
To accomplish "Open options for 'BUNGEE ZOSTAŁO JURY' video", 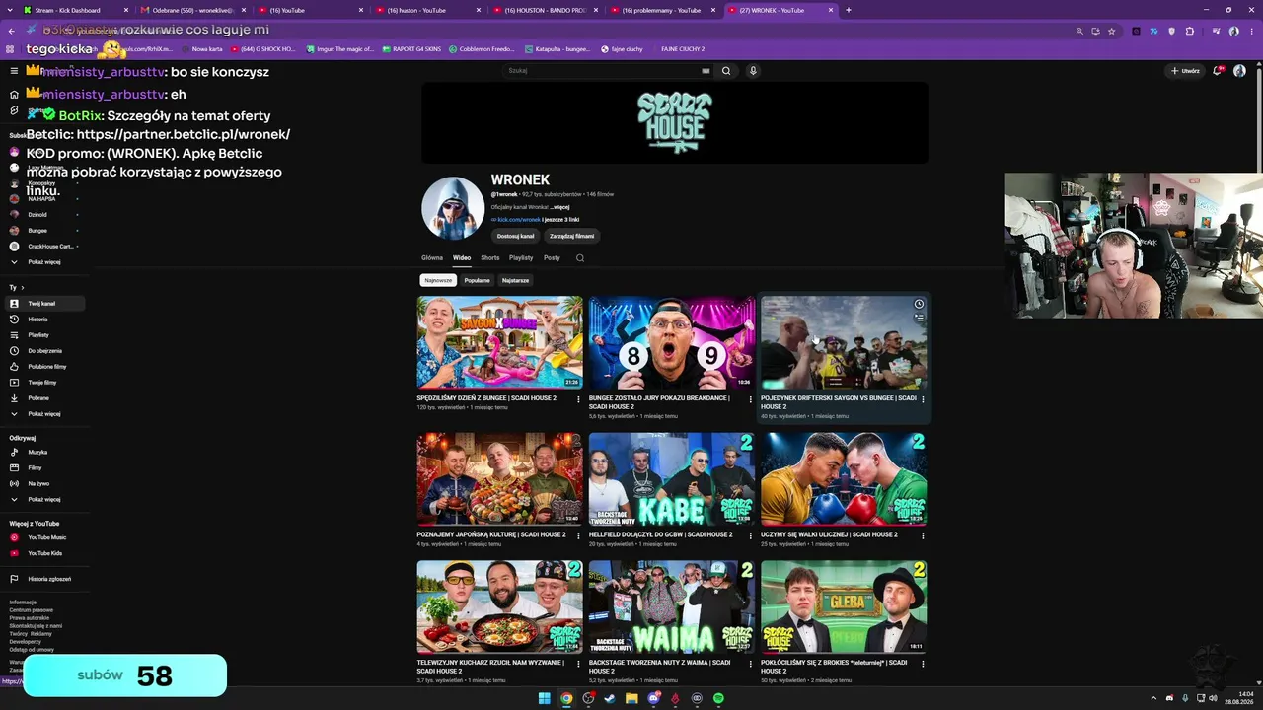I will click(750, 400).
